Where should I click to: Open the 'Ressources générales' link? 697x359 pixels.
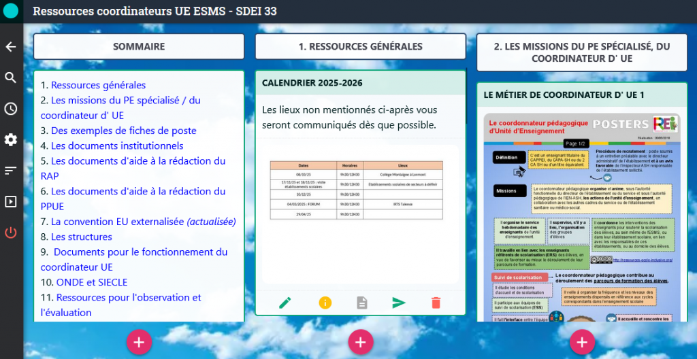[98, 85]
